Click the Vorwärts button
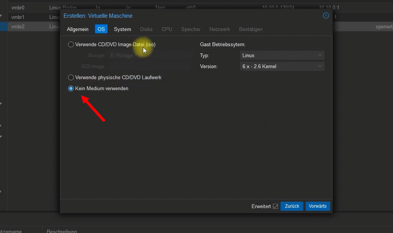Viewport: 393px width, 233px height. pos(318,206)
